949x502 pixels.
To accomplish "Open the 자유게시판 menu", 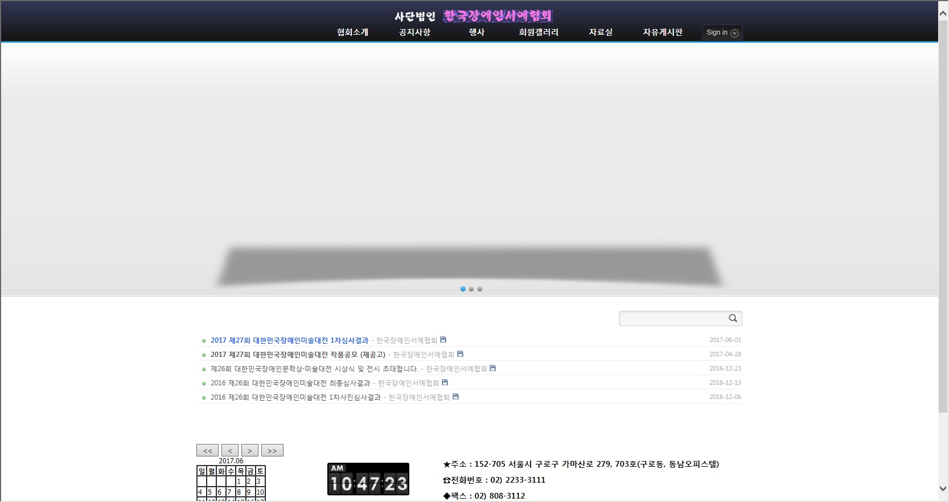I will pyautogui.click(x=663, y=32).
